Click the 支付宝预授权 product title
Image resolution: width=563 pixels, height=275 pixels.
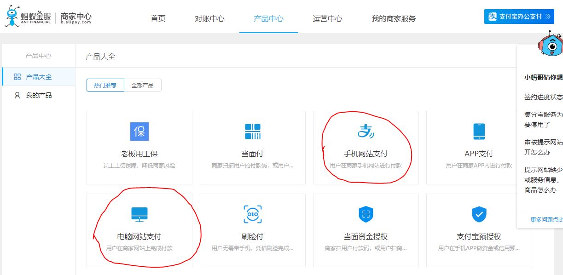tap(479, 236)
